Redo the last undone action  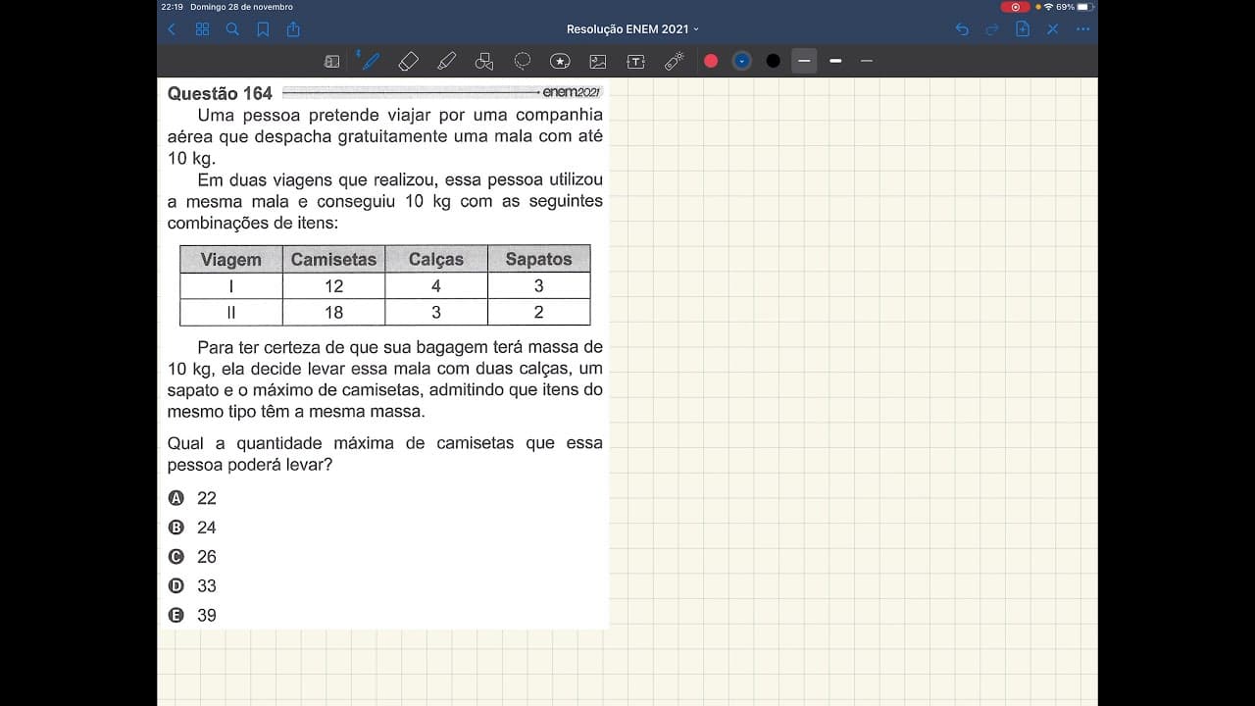coord(992,29)
